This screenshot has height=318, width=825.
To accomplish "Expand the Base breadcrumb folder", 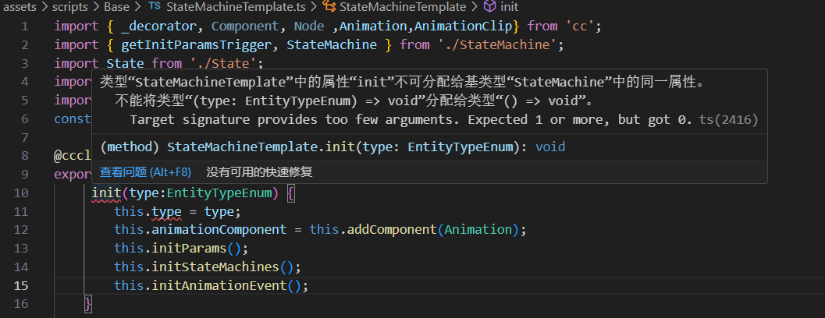I will pos(117,6).
